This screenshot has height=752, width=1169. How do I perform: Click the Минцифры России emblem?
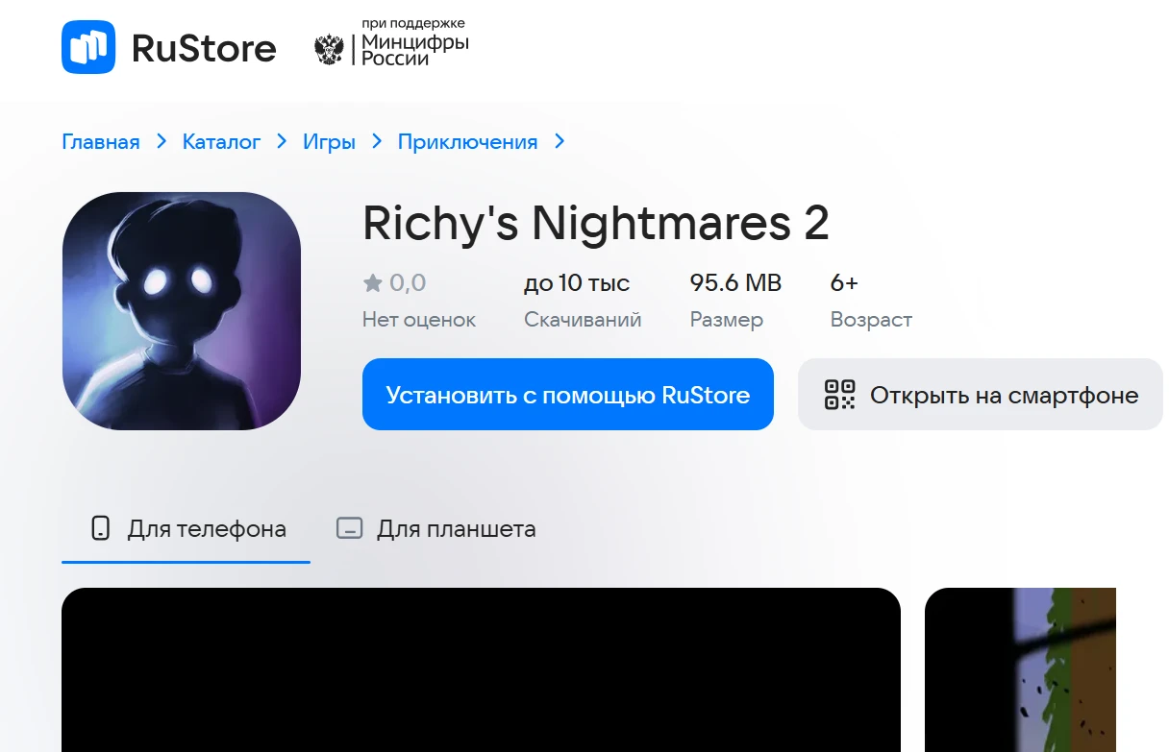coord(330,49)
